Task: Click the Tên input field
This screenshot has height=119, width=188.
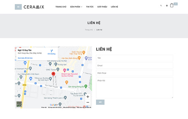Action: point(134,58)
